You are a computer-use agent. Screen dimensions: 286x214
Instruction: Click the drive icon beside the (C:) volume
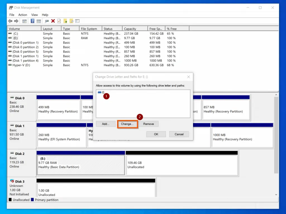(x=10, y=34)
